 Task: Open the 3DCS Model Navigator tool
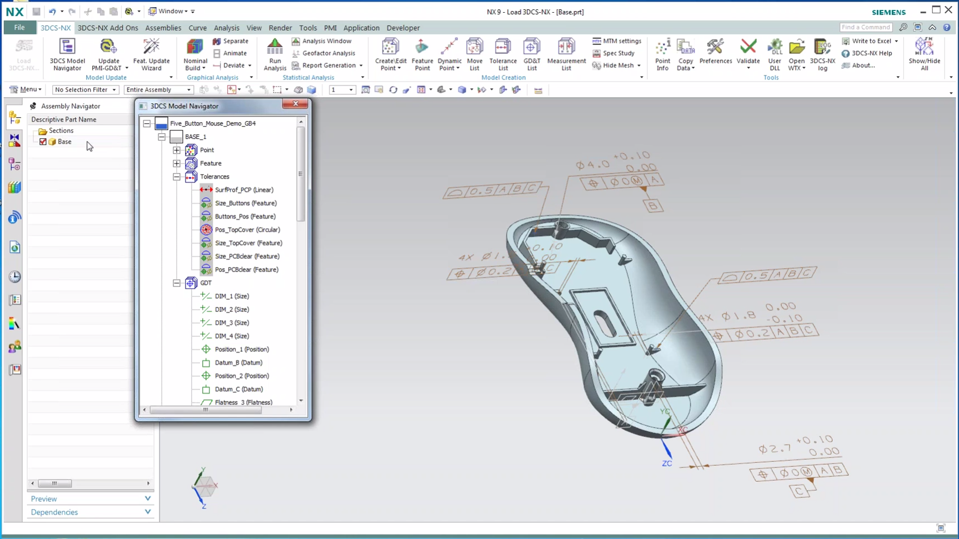pyautogui.click(x=67, y=53)
